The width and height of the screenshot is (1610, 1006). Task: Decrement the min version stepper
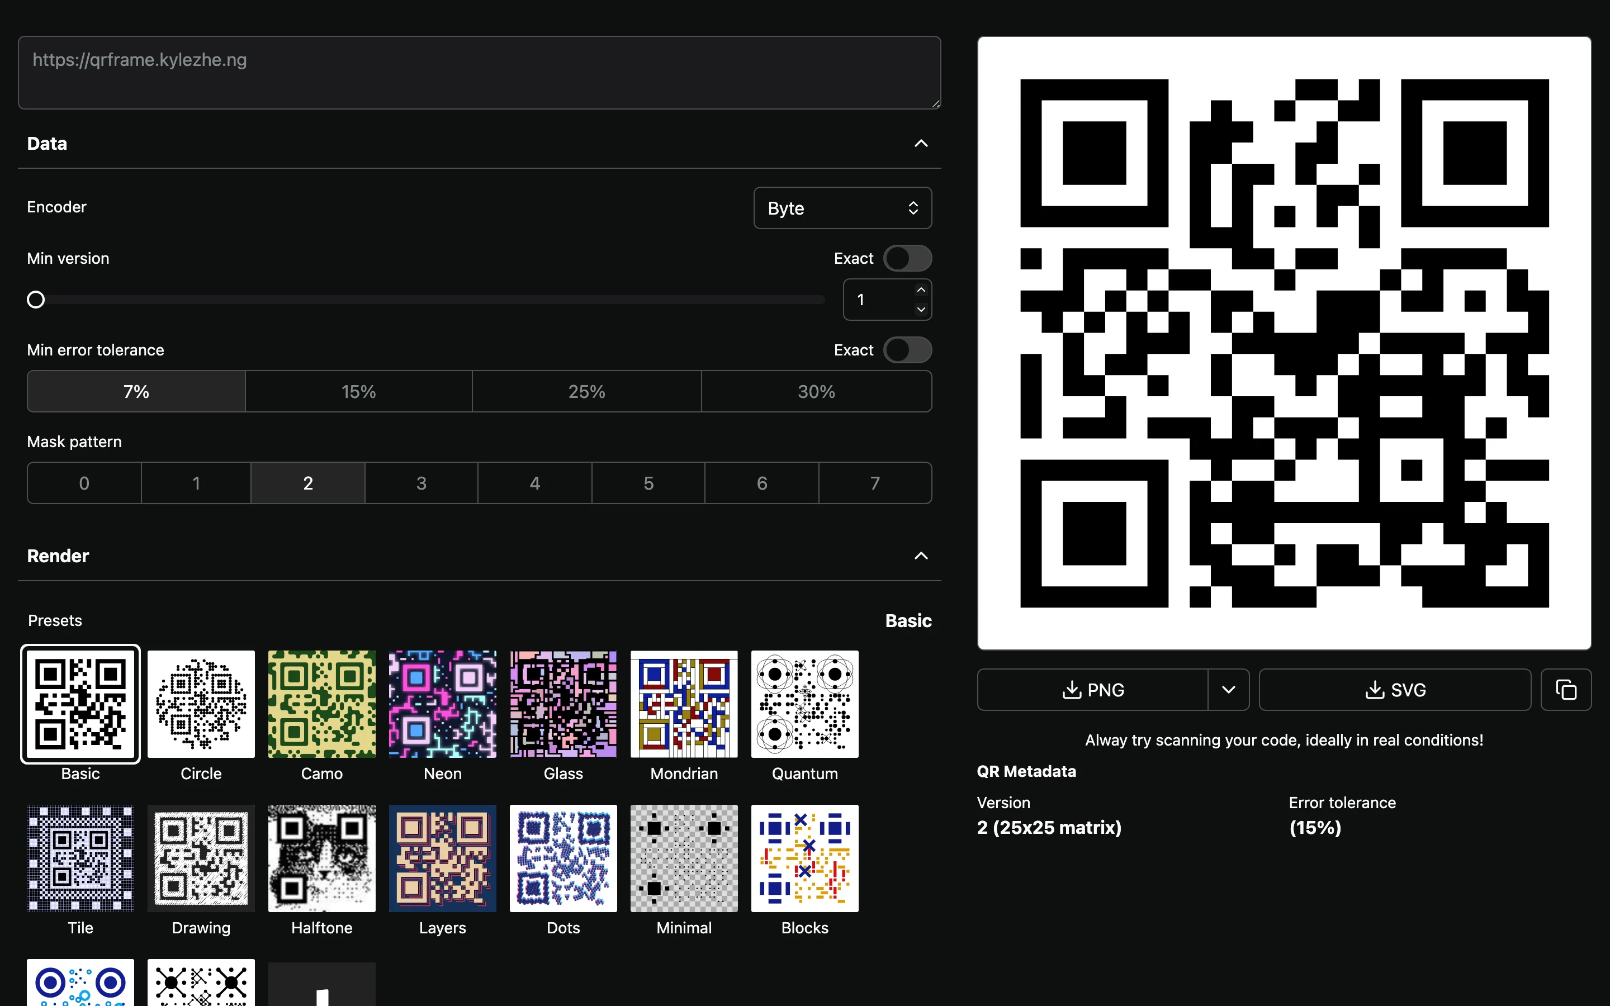pos(921,310)
